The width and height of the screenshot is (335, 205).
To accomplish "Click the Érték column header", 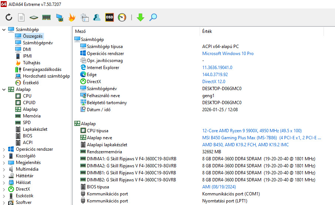I will pyautogui.click(x=207, y=31).
